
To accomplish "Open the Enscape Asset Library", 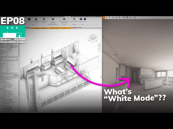I will point(29,20).
